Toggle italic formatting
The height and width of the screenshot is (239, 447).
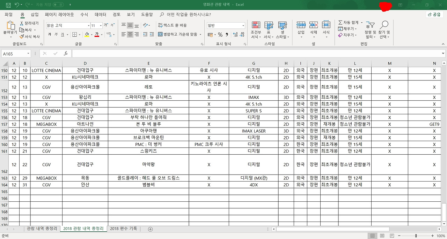click(x=56, y=34)
